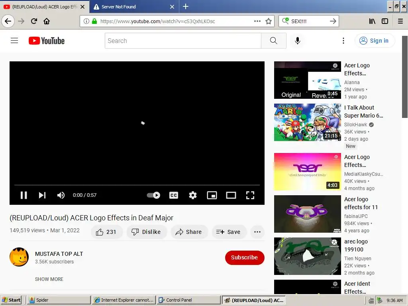Pause the video

[24, 195]
